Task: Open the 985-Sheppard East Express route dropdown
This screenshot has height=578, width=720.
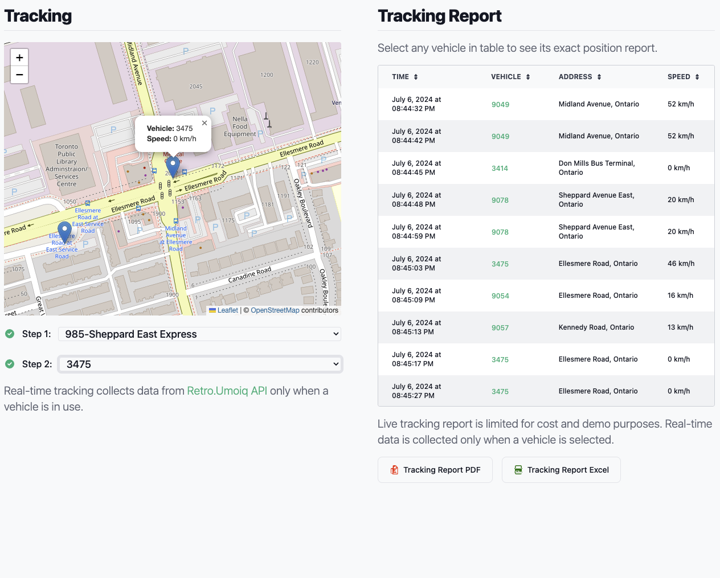Action: (x=199, y=334)
